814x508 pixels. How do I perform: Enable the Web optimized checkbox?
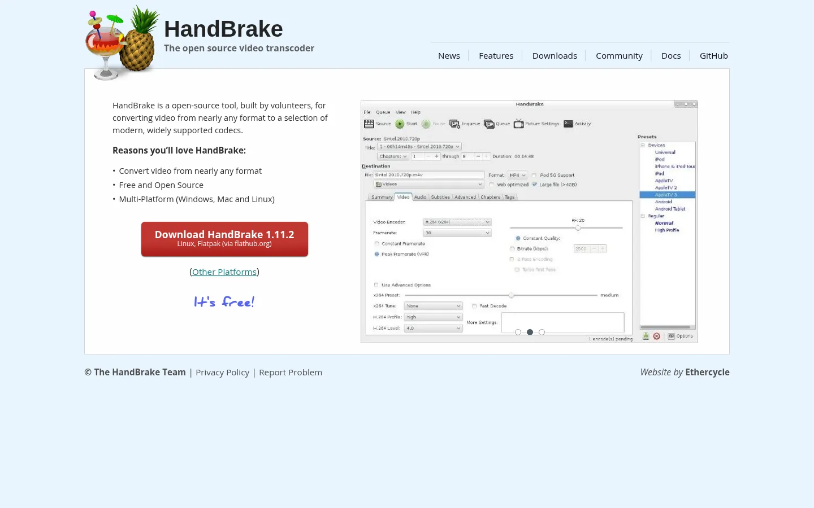[491, 185]
